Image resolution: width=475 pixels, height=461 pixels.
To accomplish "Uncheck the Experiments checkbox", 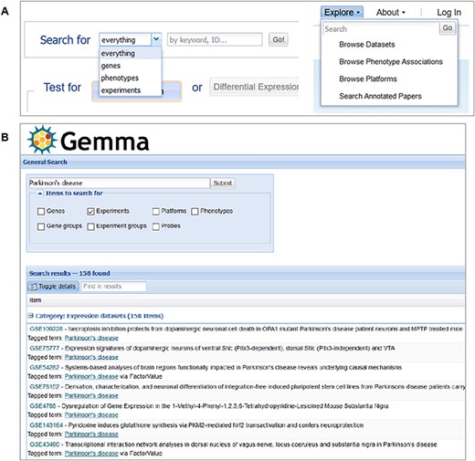I will pos(90,211).
